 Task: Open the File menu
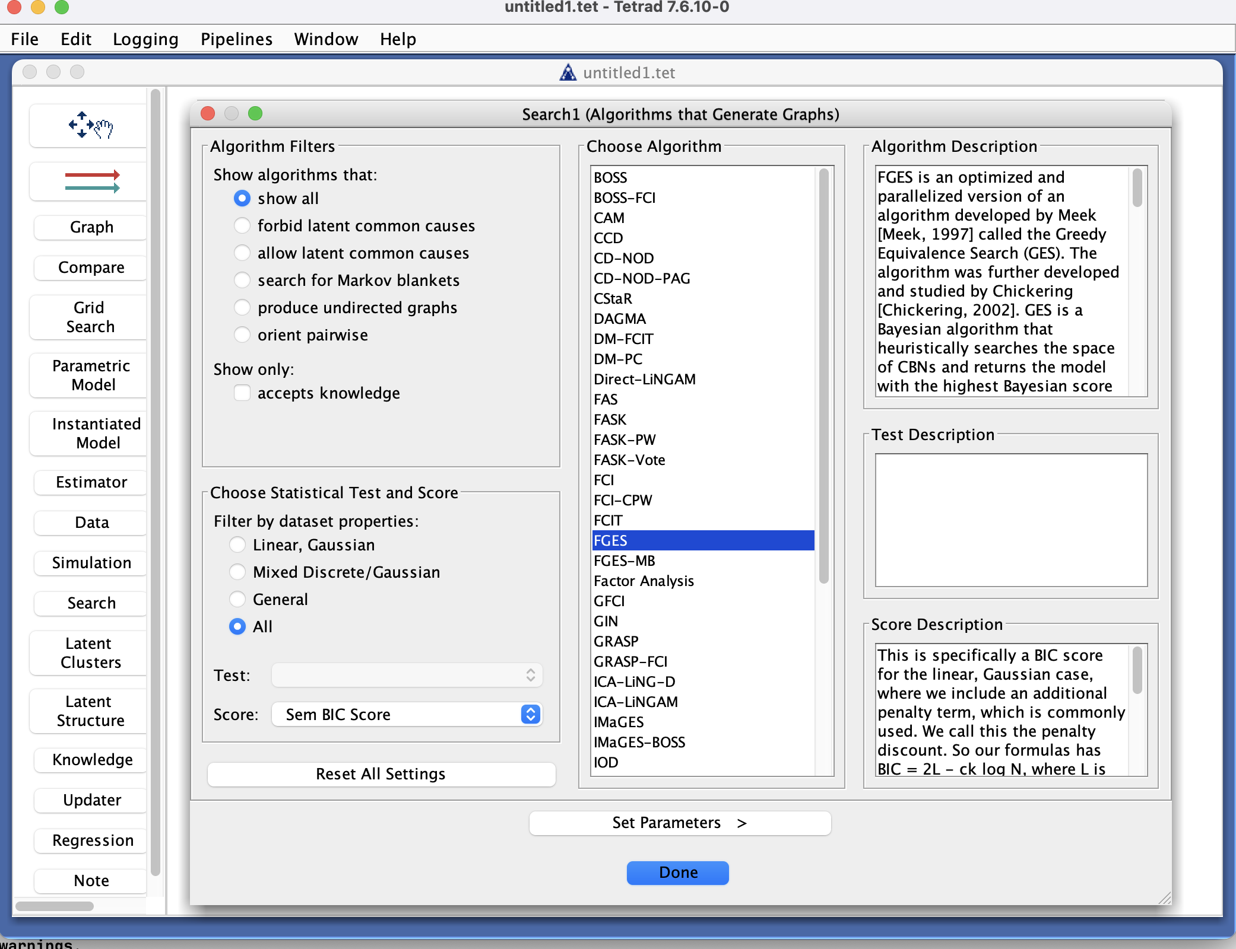point(25,39)
